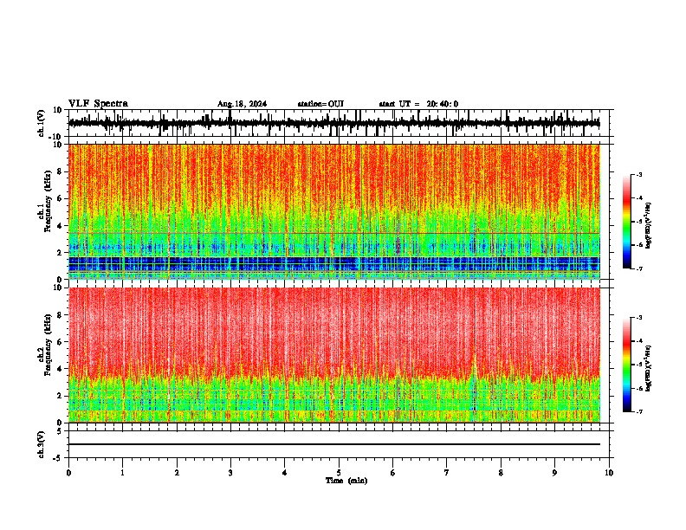
Task: Click the "2" kHz tick of ch.1 spectrogram
Action: [61, 253]
